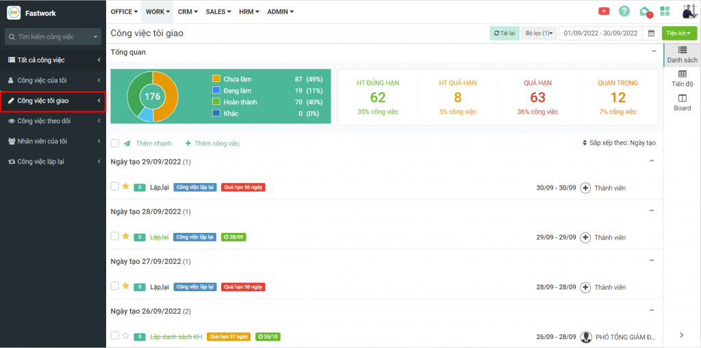Viewport: 701px width, 348px height.
Task: Open the green apps grid icon
Action: pos(665,11)
